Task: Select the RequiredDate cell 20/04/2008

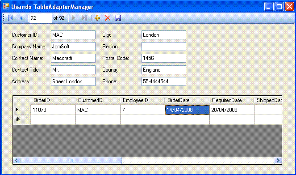Action: (x=232, y=110)
